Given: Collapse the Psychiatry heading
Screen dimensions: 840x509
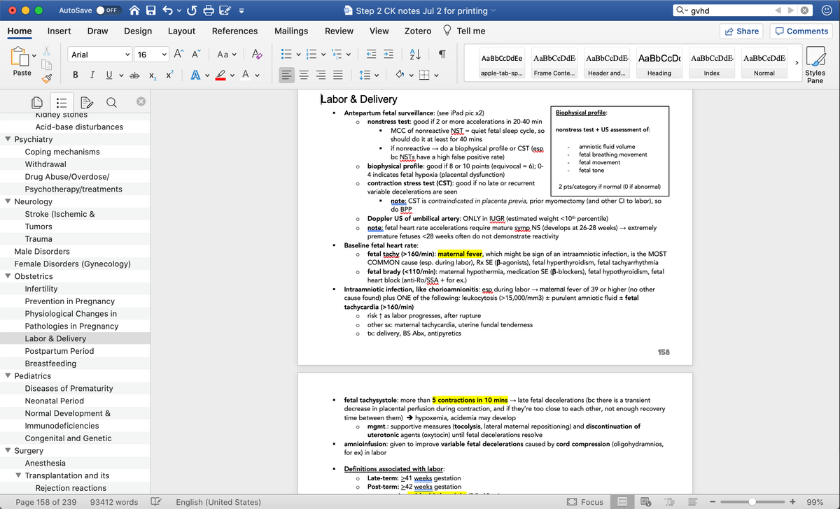Looking at the screenshot, I should click(x=8, y=140).
